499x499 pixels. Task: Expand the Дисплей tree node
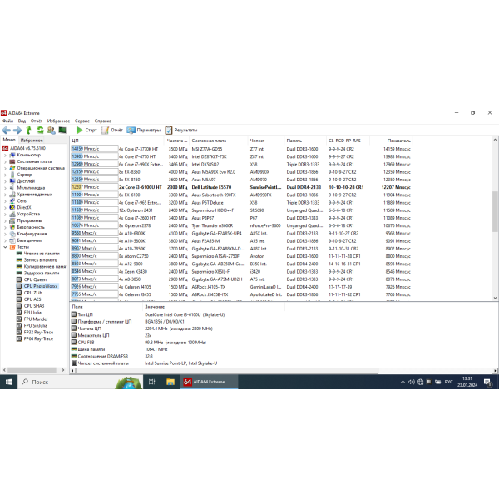click(x=5, y=181)
